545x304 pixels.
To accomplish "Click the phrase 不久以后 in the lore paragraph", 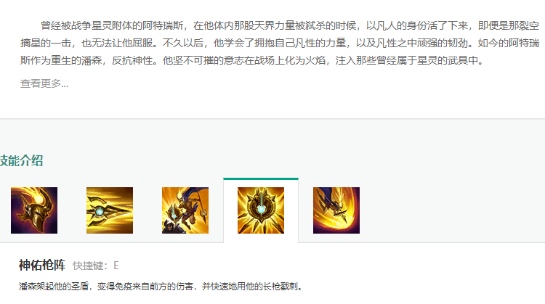I will tap(183, 43).
